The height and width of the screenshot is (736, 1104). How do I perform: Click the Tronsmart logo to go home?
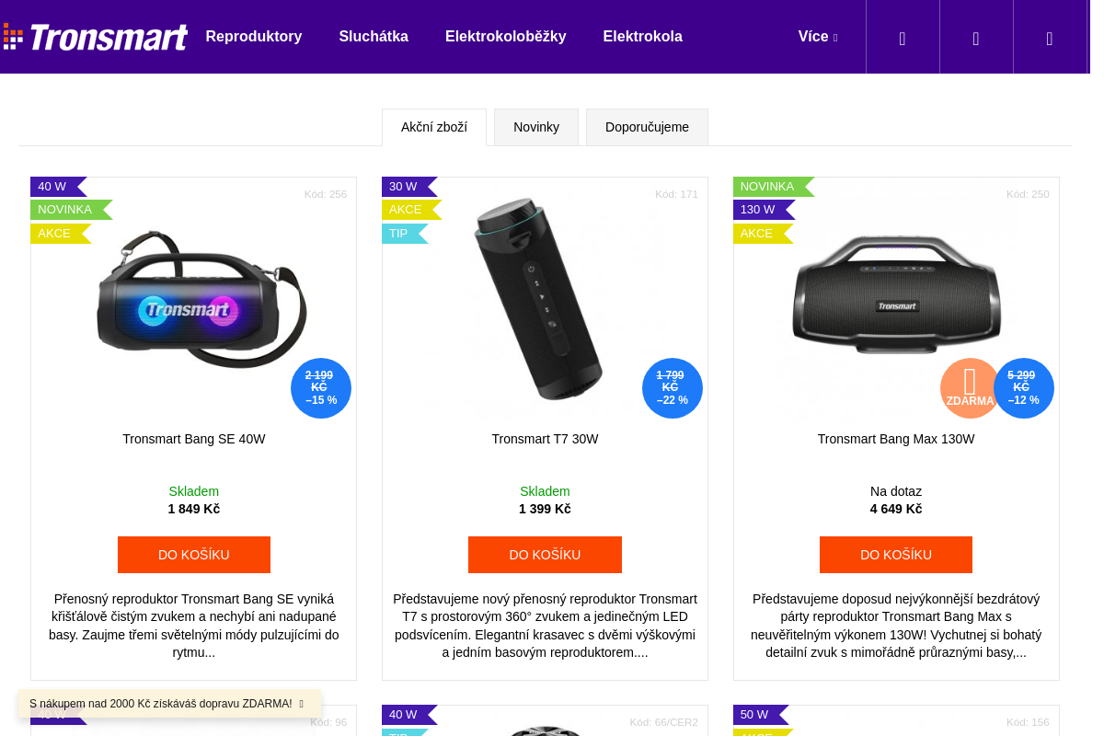[x=96, y=37]
